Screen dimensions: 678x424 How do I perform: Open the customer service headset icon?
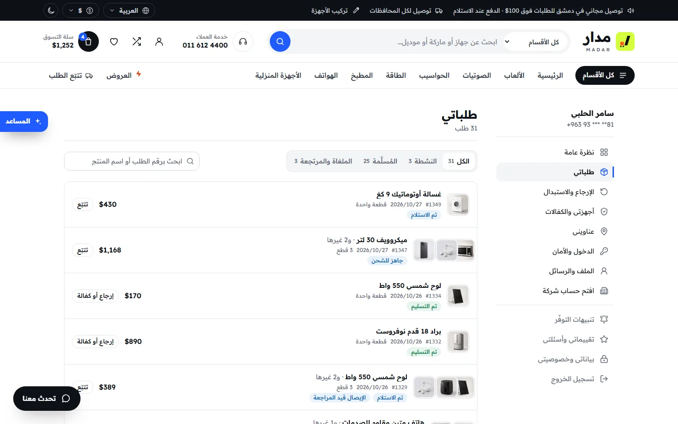click(243, 41)
